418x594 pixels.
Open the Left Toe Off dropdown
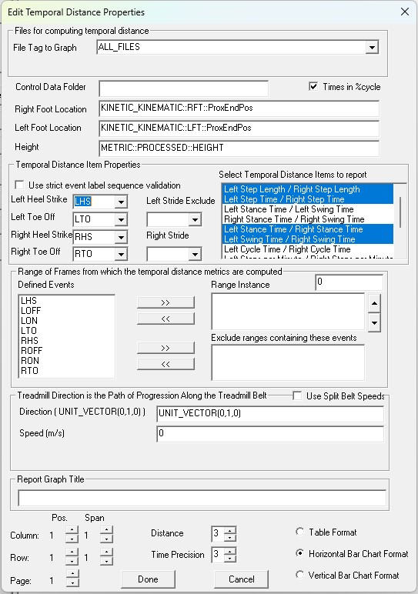(x=121, y=219)
